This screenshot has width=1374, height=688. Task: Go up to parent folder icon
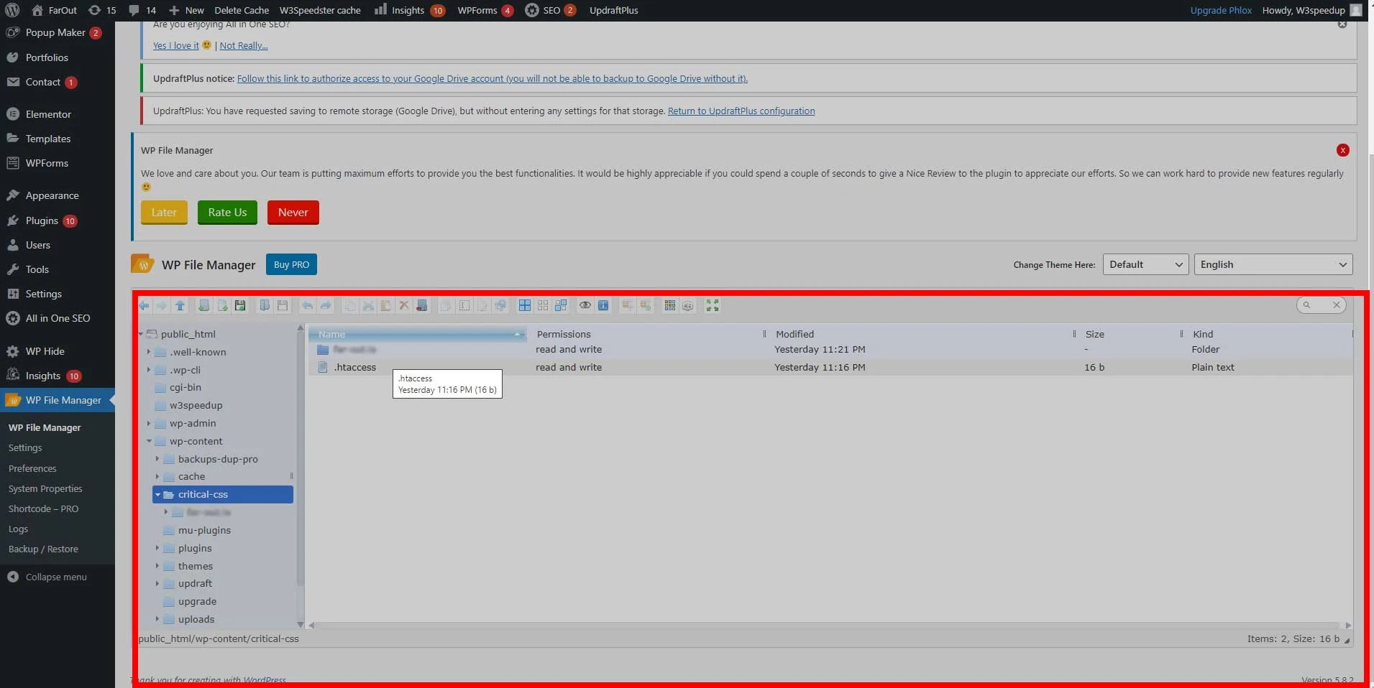(180, 306)
